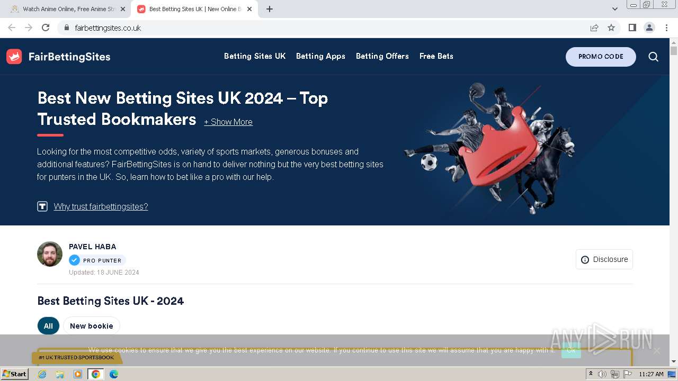Dismiss the cookie notice with the X
Image resolution: width=678 pixels, height=381 pixels.
tap(657, 350)
